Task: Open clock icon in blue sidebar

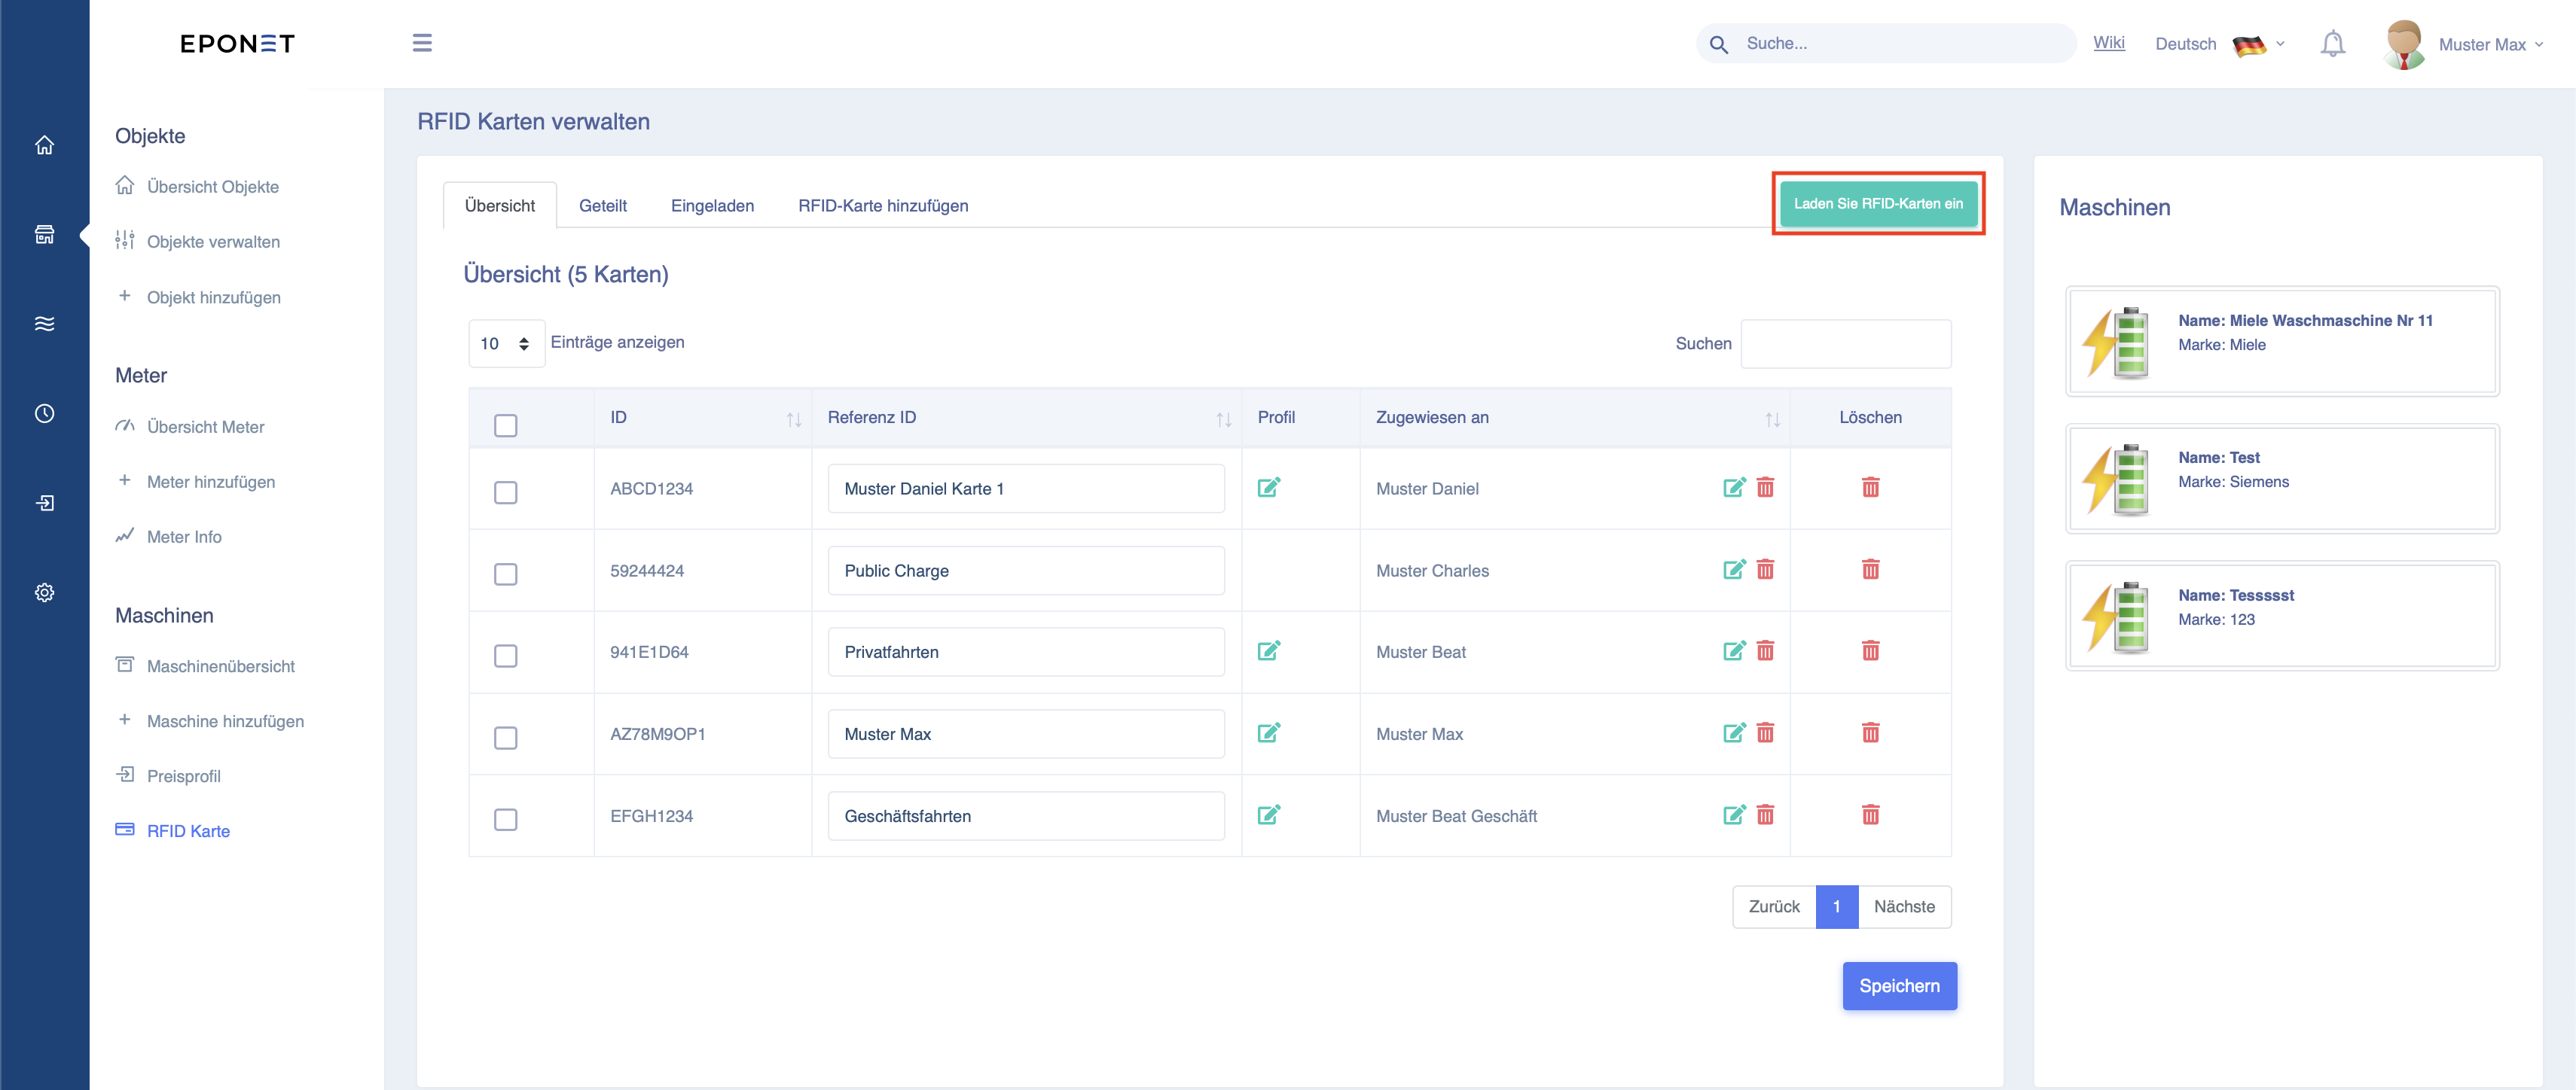Action: (44, 413)
